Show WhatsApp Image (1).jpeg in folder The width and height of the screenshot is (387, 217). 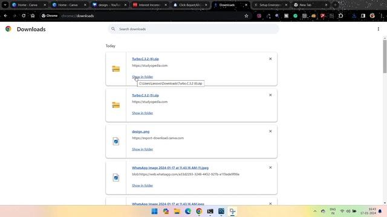click(x=143, y=186)
